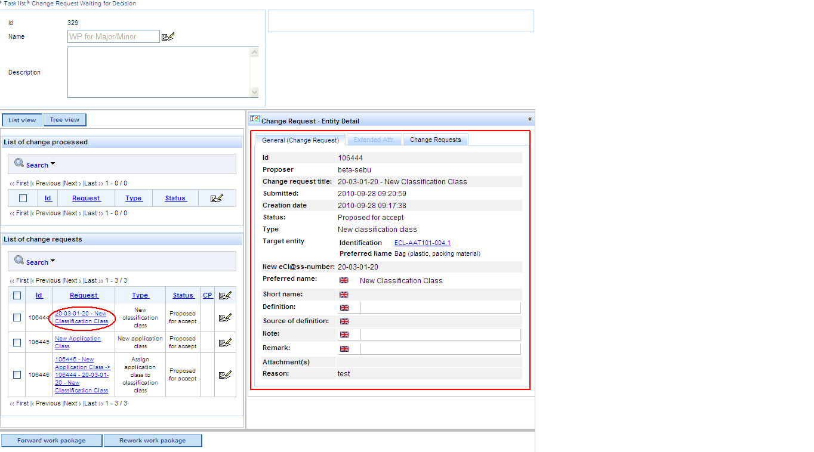This screenshot has height=452, width=814.
Task: Check the box for change request 106446
Action: pyautogui.click(x=17, y=374)
